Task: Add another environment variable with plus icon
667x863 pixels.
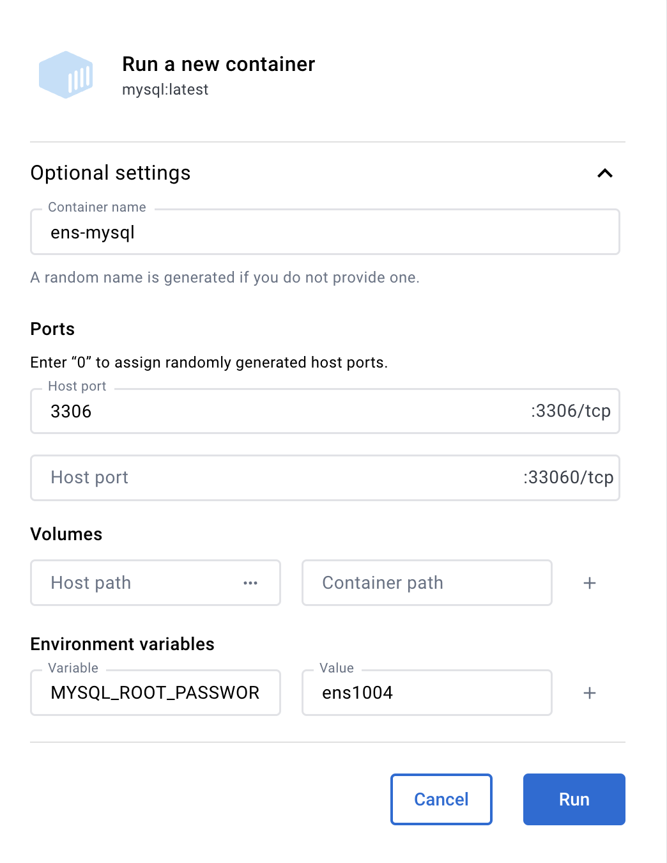Action: tap(590, 693)
